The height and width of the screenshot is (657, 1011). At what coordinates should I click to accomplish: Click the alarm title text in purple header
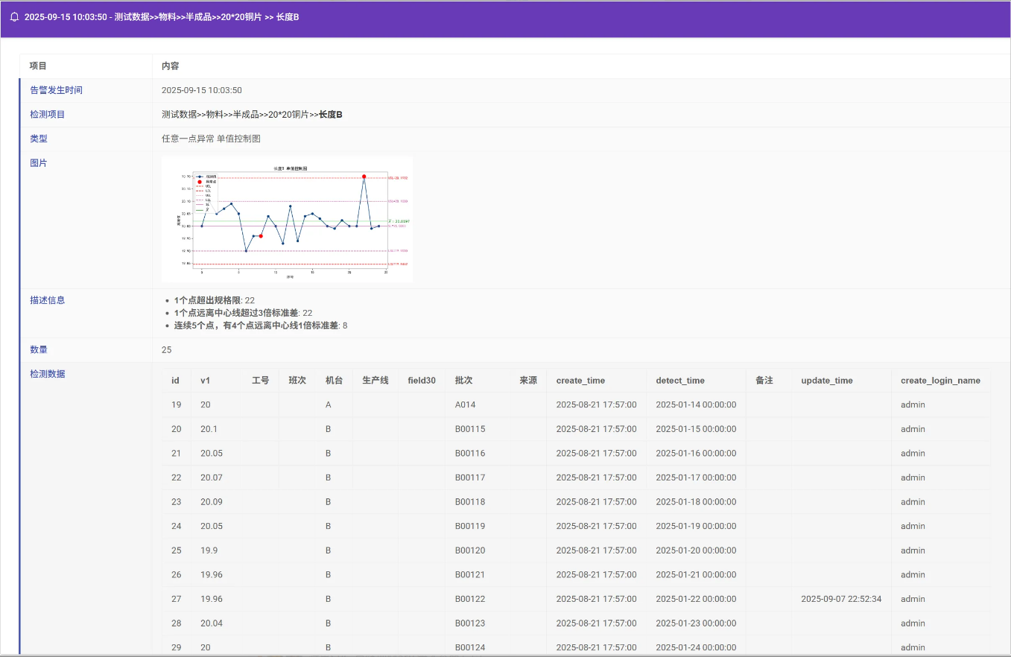pyautogui.click(x=162, y=17)
